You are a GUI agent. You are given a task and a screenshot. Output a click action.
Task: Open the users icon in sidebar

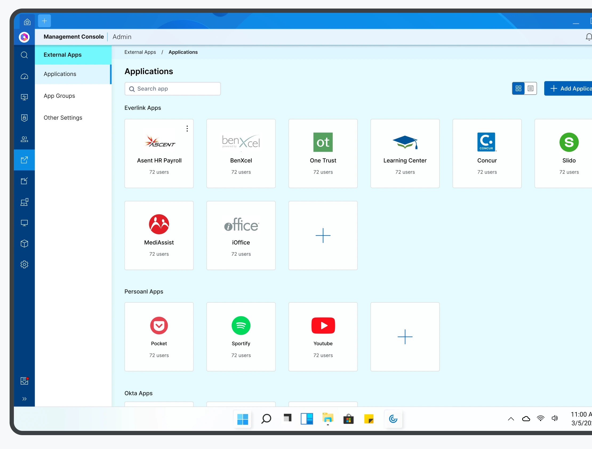24,139
